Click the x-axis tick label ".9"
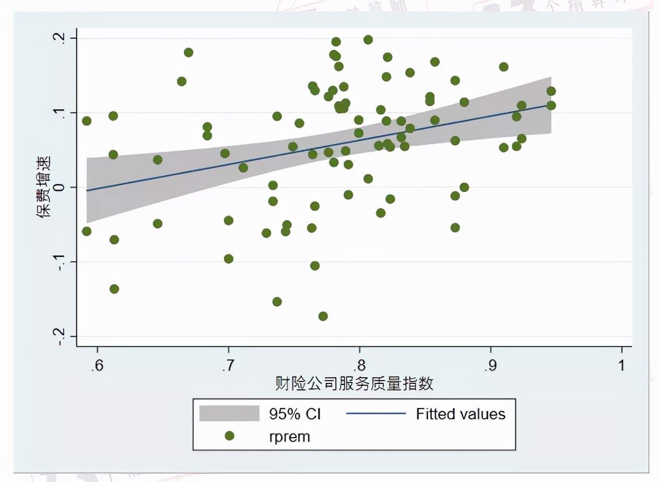 click(490, 366)
